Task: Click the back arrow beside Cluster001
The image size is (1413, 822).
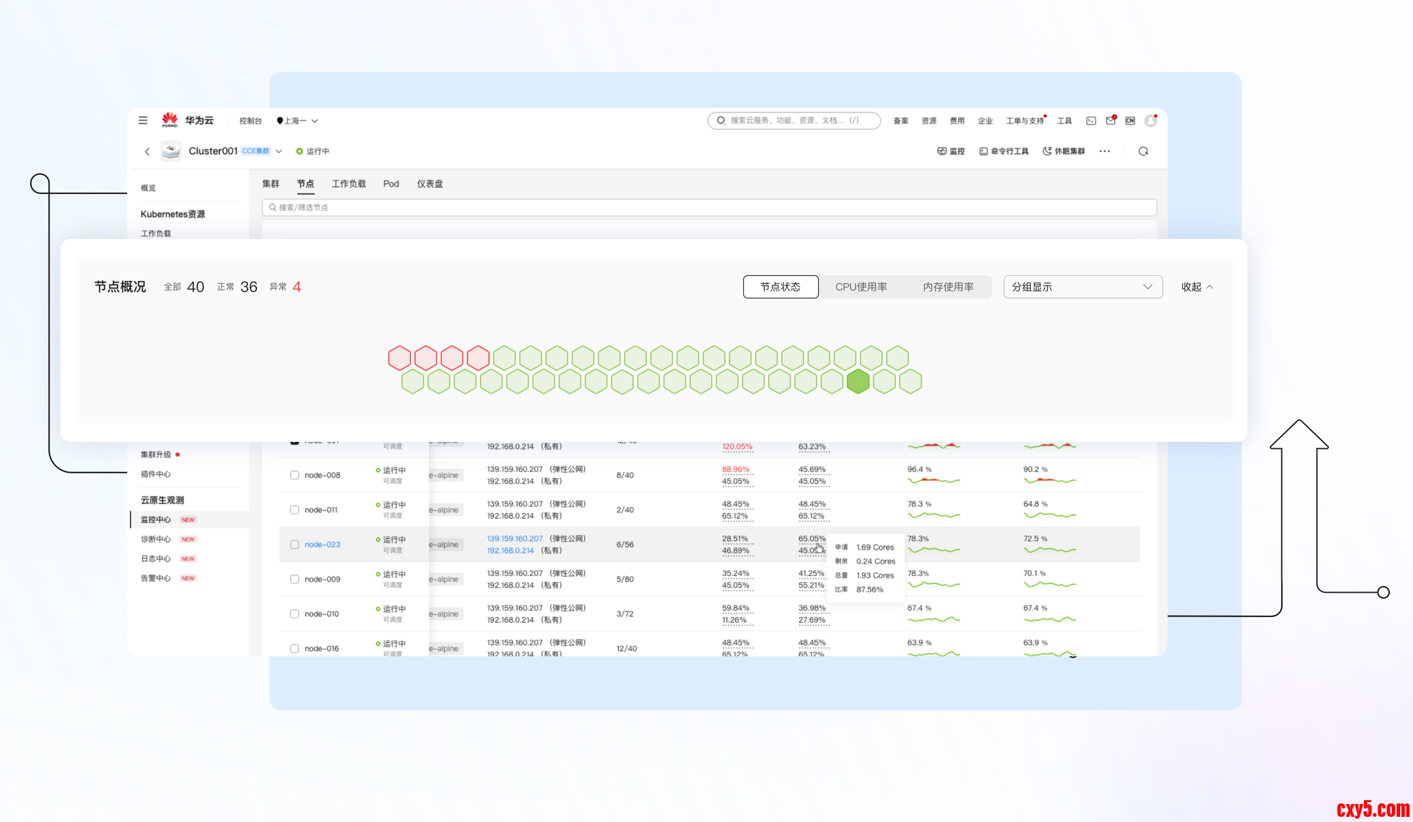Action: [x=147, y=152]
